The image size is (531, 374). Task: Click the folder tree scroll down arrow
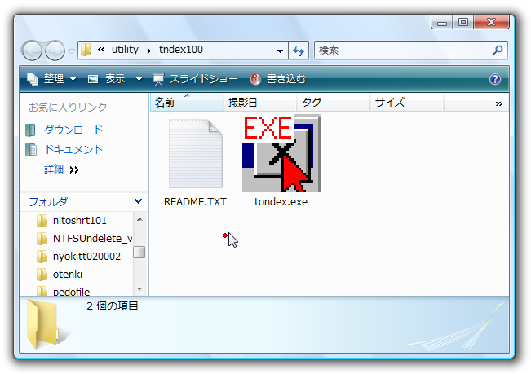pyautogui.click(x=139, y=288)
